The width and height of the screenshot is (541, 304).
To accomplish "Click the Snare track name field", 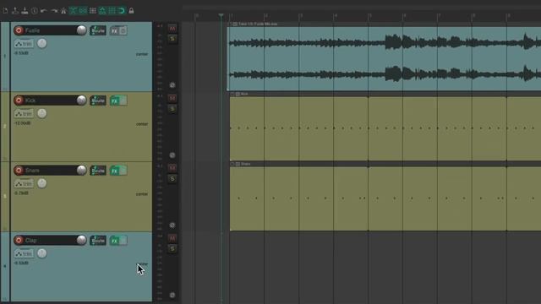I will coord(50,171).
